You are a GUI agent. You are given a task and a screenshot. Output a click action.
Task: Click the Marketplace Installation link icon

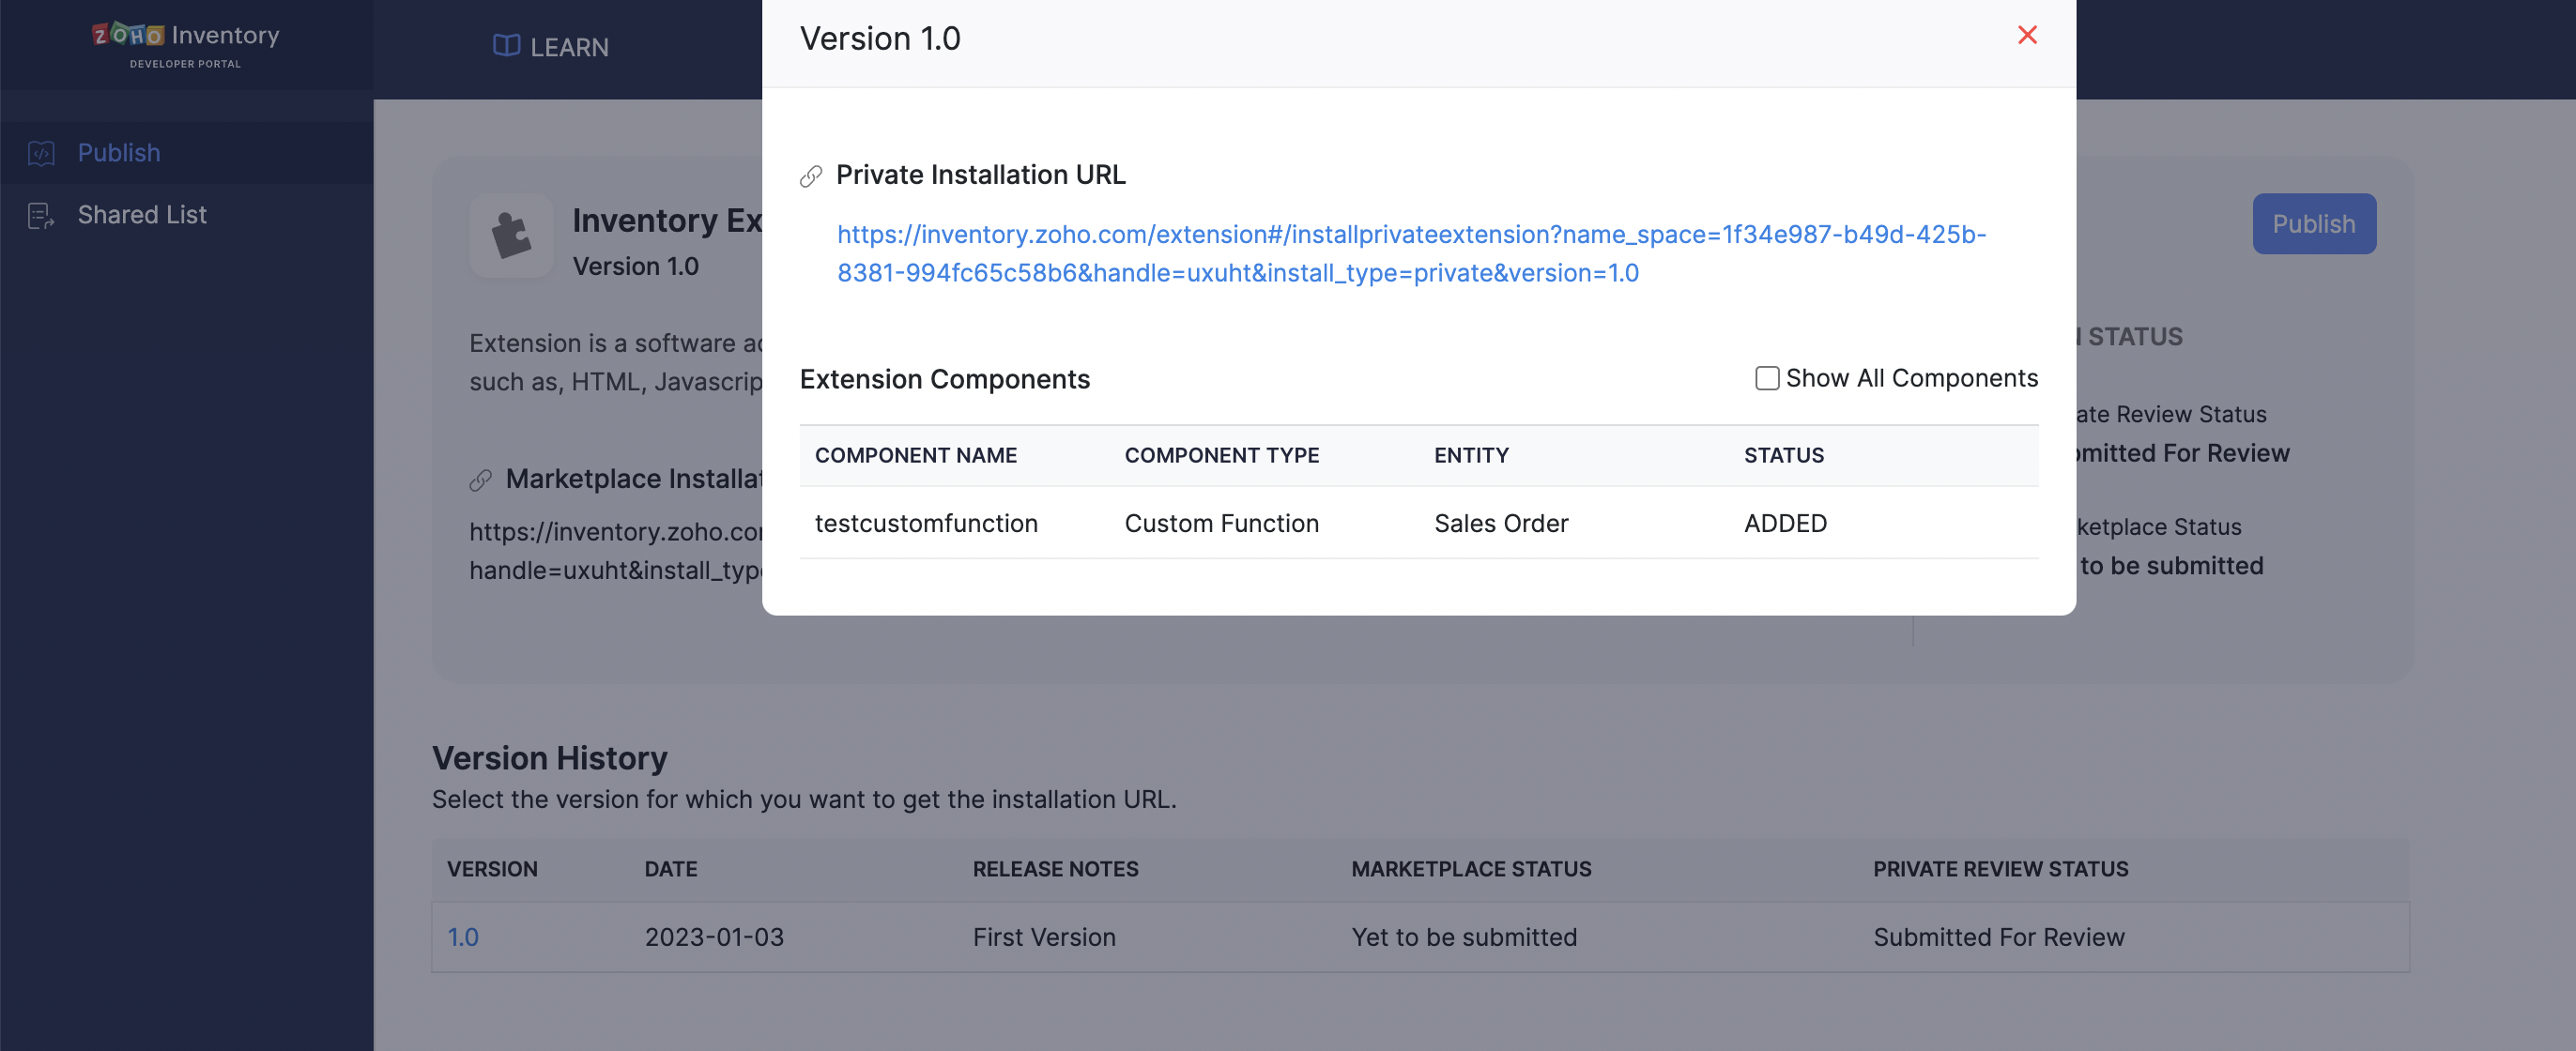coord(481,480)
